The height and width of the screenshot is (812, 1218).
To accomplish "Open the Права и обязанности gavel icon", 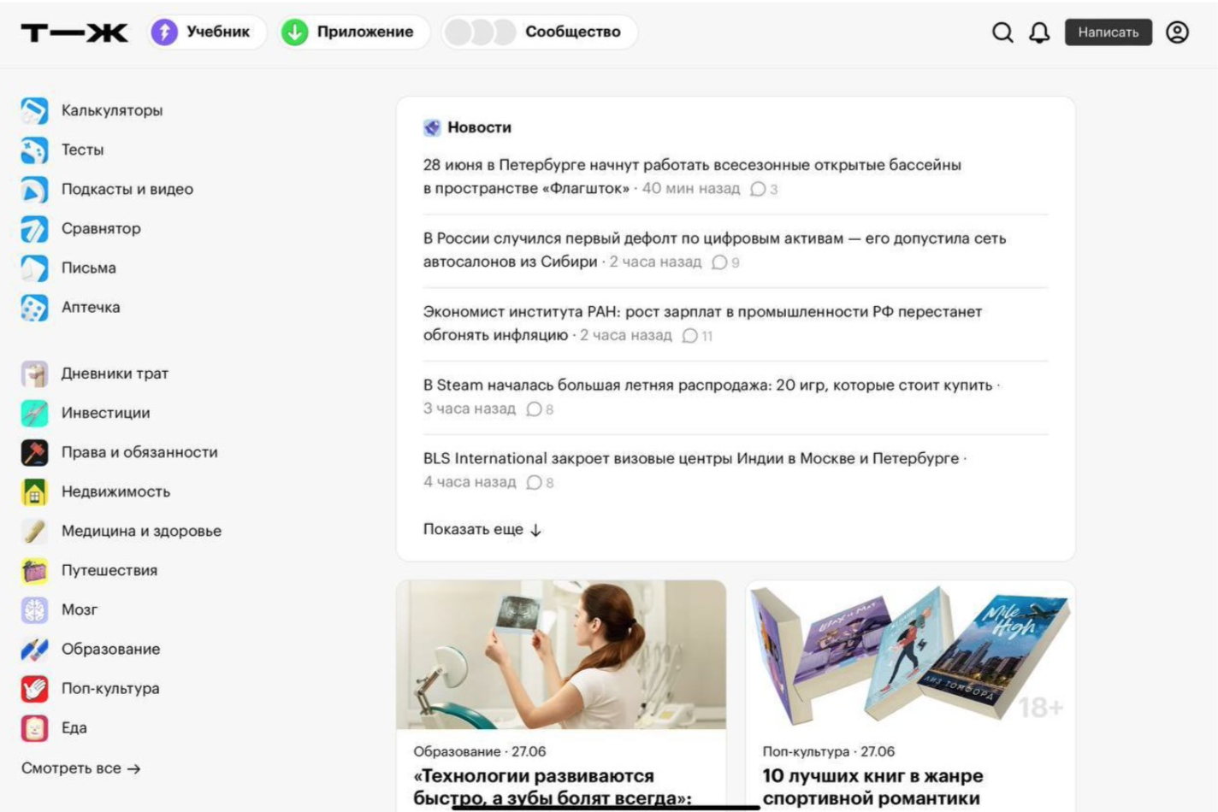I will pyautogui.click(x=34, y=452).
